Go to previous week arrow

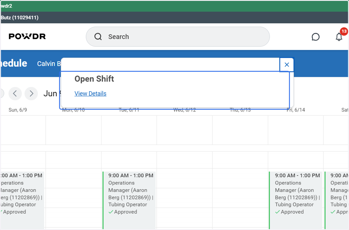[15, 94]
